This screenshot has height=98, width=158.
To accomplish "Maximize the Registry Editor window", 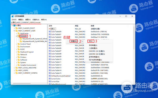I will click(126, 16).
